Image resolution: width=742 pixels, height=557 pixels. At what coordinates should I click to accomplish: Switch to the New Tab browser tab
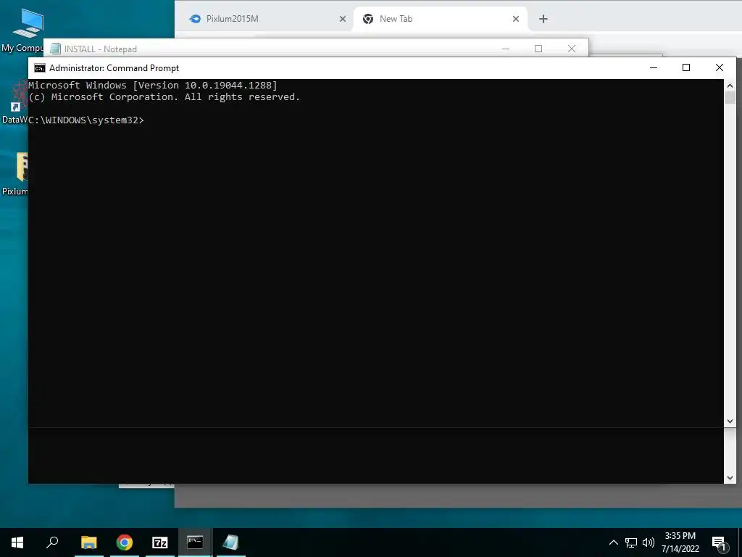(440, 19)
